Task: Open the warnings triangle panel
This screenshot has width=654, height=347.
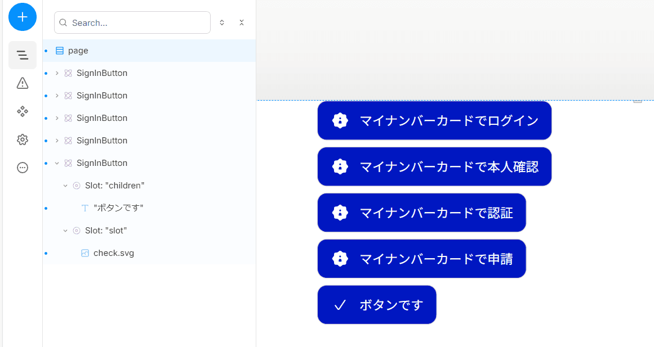Action: click(23, 83)
